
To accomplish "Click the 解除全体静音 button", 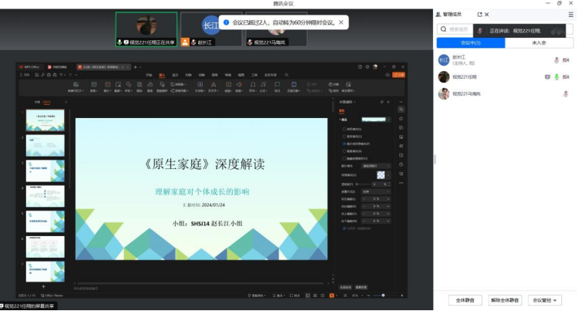I will pyautogui.click(x=505, y=300).
